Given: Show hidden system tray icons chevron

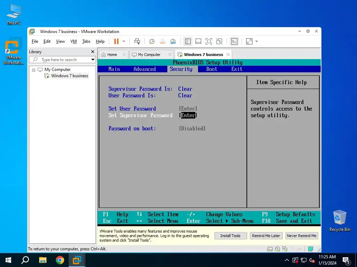Looking at the screenshot, I should click(x=287, y=260).
